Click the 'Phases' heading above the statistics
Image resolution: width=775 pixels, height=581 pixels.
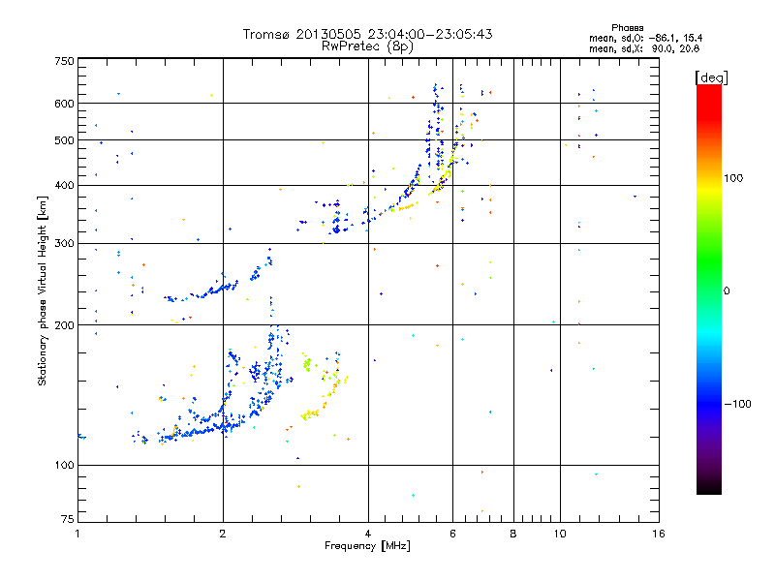(x=627, y=28)
